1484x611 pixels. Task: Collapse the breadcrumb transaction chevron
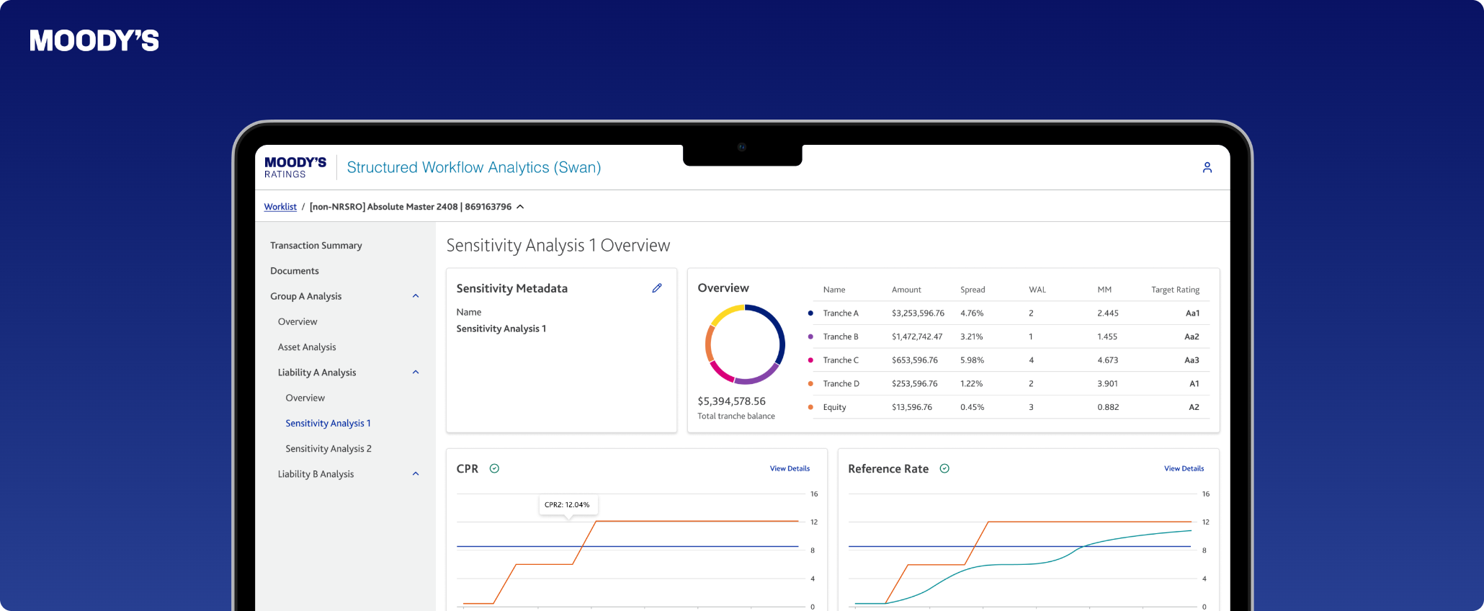point(520,207)
